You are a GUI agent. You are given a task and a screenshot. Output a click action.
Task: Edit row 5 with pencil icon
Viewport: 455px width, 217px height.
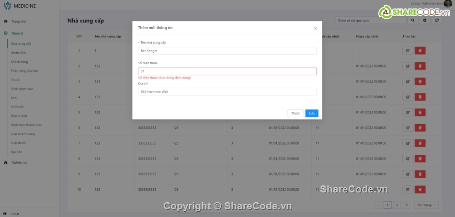tap(408, 112)
